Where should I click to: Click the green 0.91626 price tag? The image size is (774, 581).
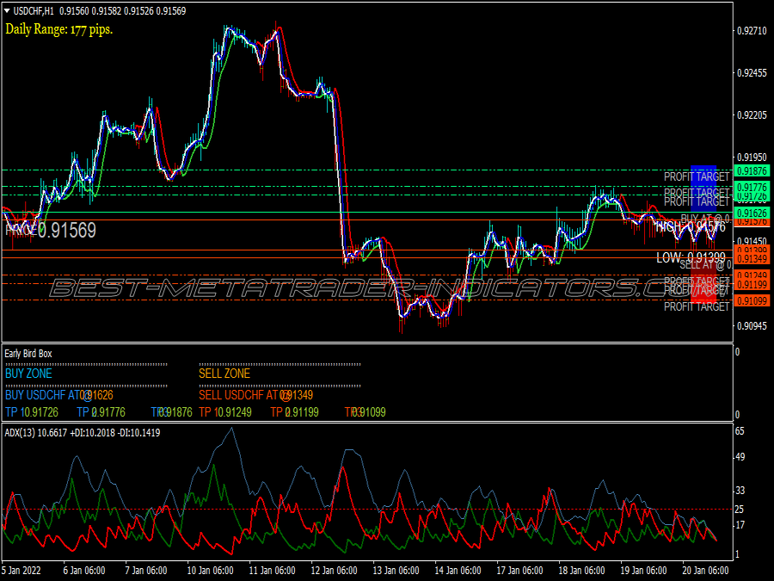tap(752, 213)
